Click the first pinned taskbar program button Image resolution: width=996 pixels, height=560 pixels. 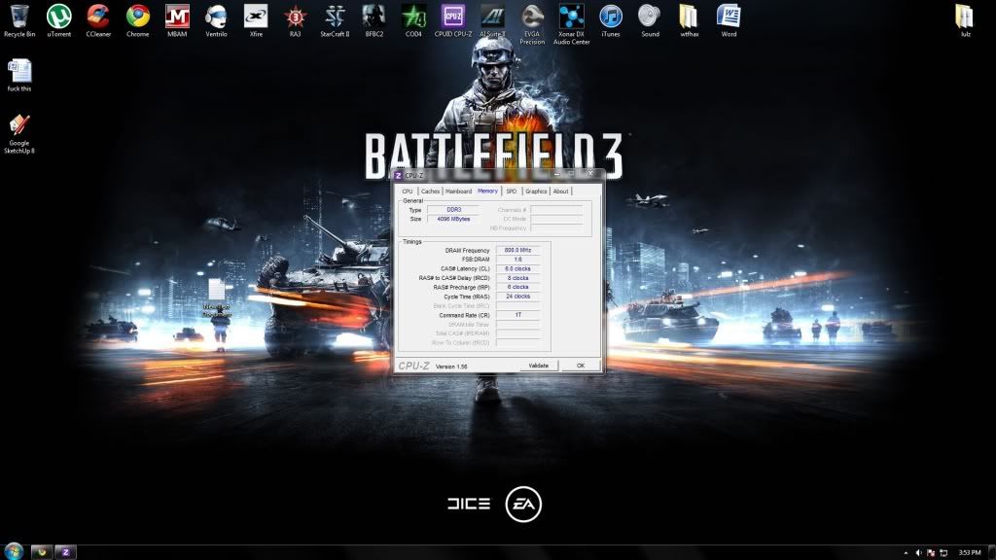pos(42,552)
